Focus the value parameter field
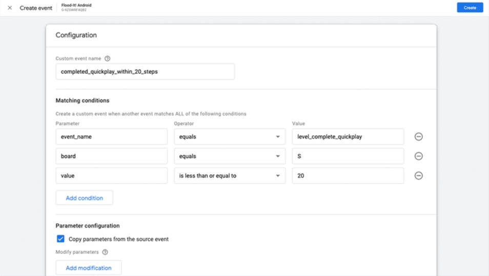 [x=112, y=176]
